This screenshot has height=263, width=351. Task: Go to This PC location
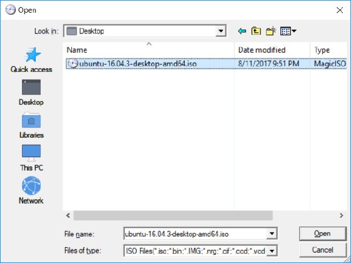pyautogui.click(x=31, y=158)
